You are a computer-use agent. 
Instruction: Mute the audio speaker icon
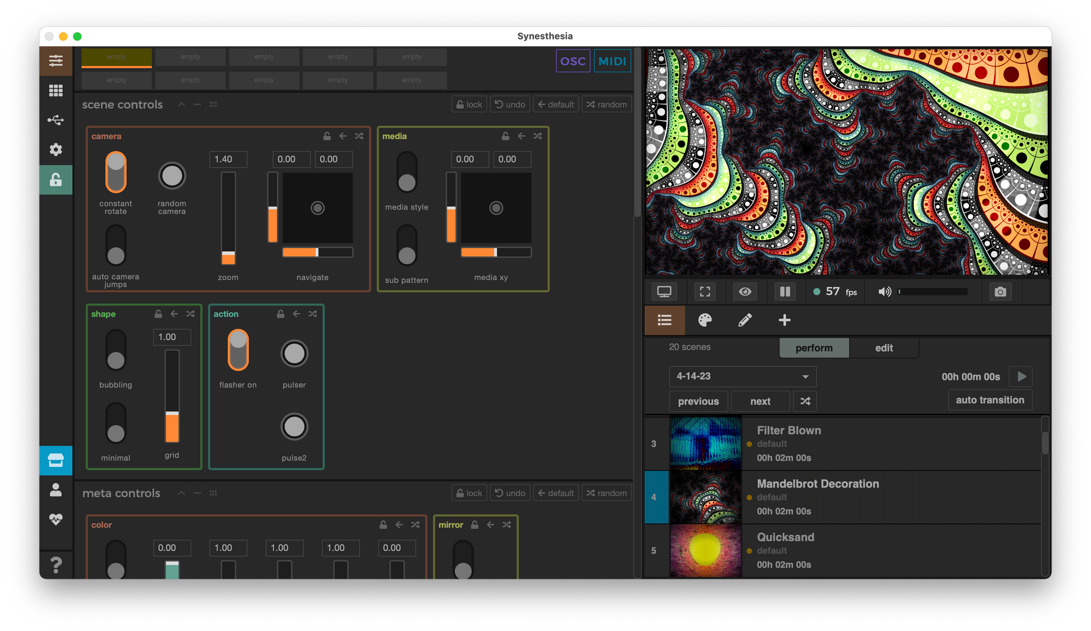pos(885,292)
